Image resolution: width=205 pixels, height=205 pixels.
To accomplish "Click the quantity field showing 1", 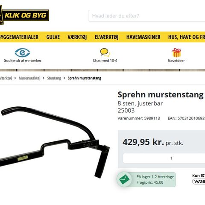I will tap(164, 158).
